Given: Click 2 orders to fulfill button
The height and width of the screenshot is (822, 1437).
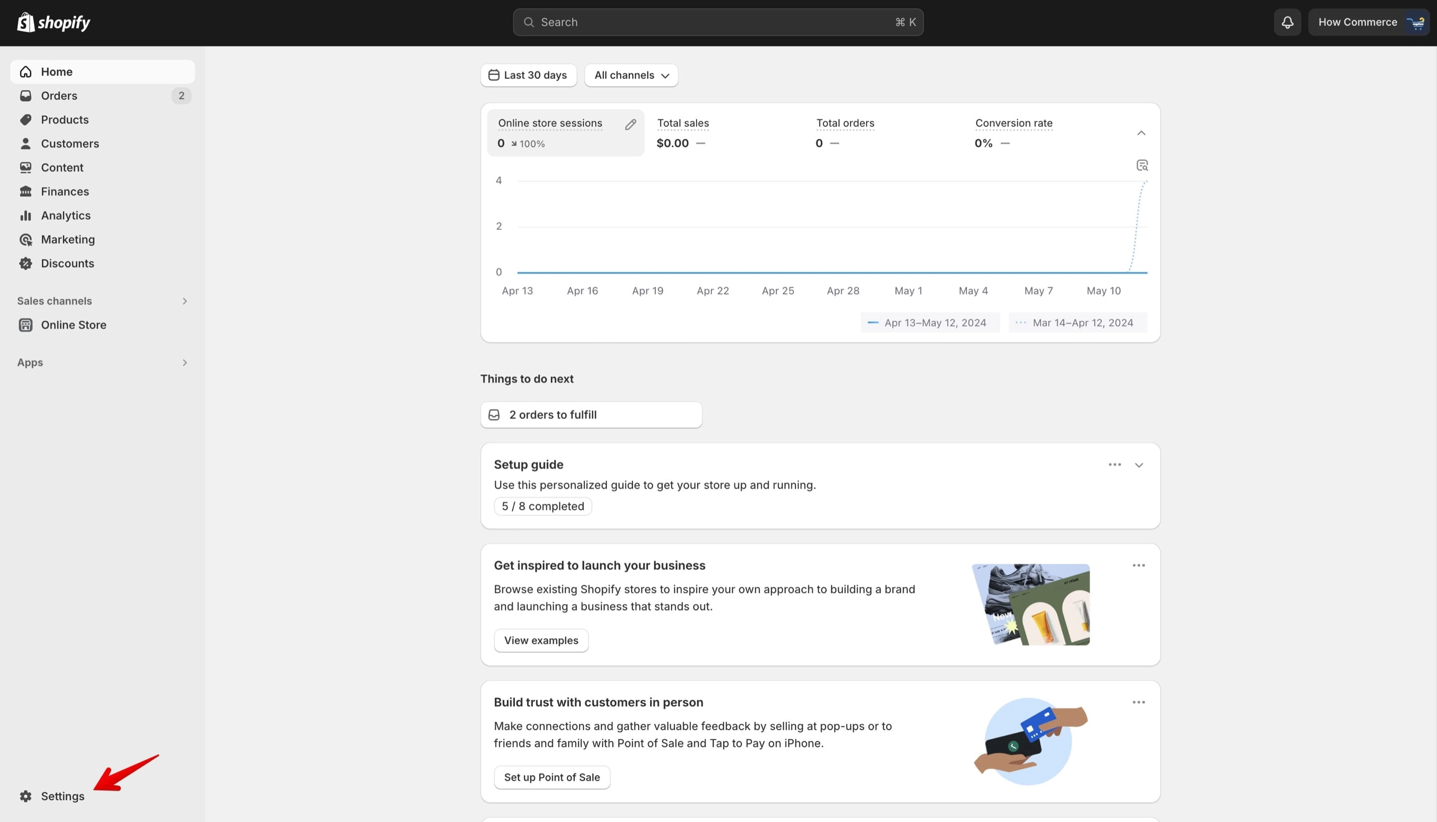Looking at the screenshot, I should [591, 415].
